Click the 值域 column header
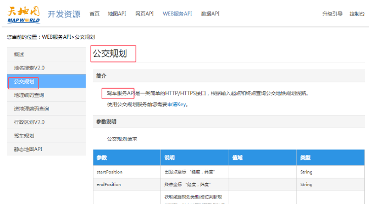Viewport: 371px width, 208px height. pos(263,158)
